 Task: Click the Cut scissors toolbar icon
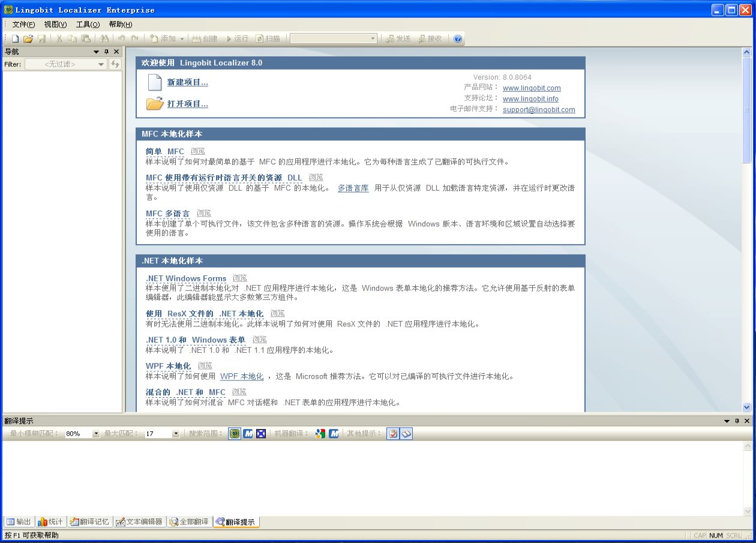tap(59, 38)
